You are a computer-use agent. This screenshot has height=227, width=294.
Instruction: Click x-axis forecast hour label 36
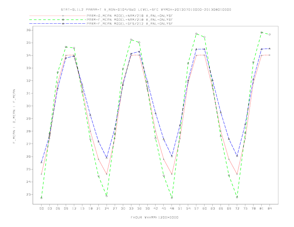coord(139,208)
